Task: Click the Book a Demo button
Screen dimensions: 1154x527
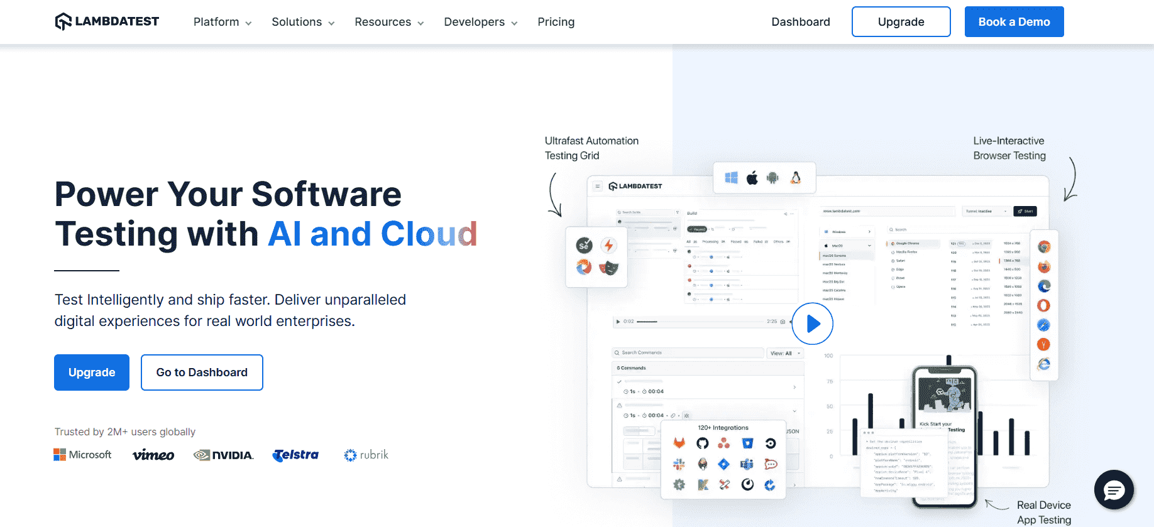Action: [1014, 22]
